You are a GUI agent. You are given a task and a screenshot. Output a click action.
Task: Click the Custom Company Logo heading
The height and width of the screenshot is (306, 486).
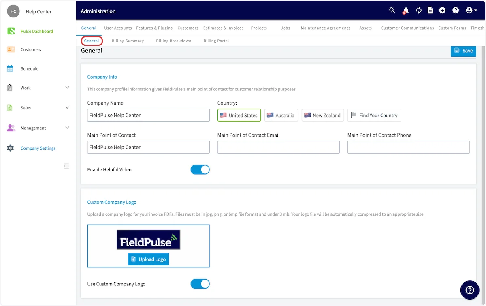[x=112, y=202]
